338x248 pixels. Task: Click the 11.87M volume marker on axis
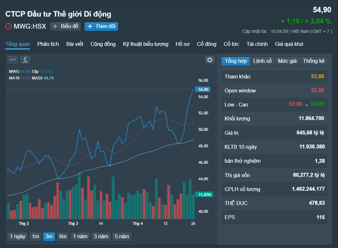pos(204,195)
